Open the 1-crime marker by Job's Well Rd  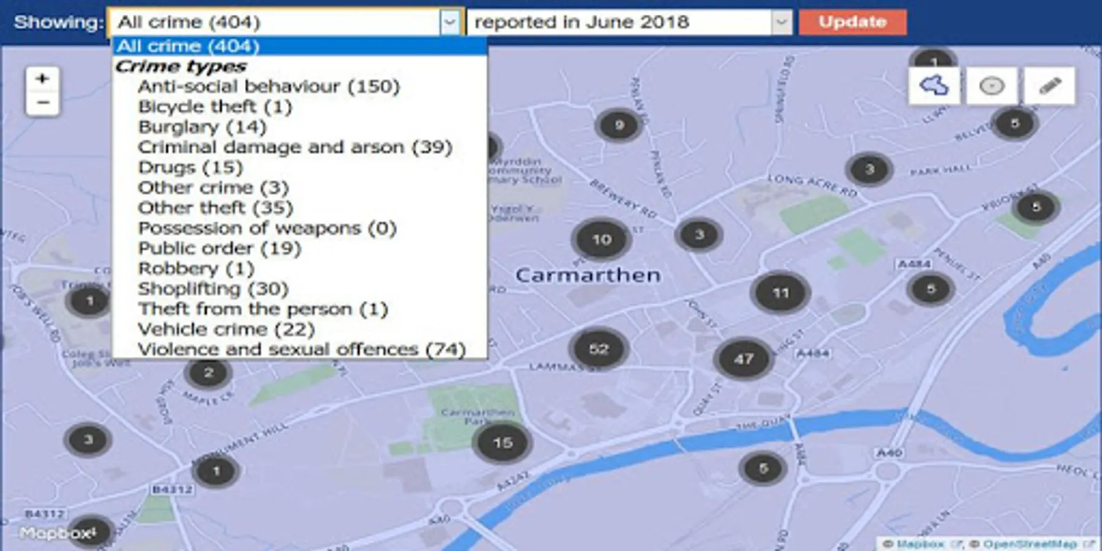click(x=89, y=301)
